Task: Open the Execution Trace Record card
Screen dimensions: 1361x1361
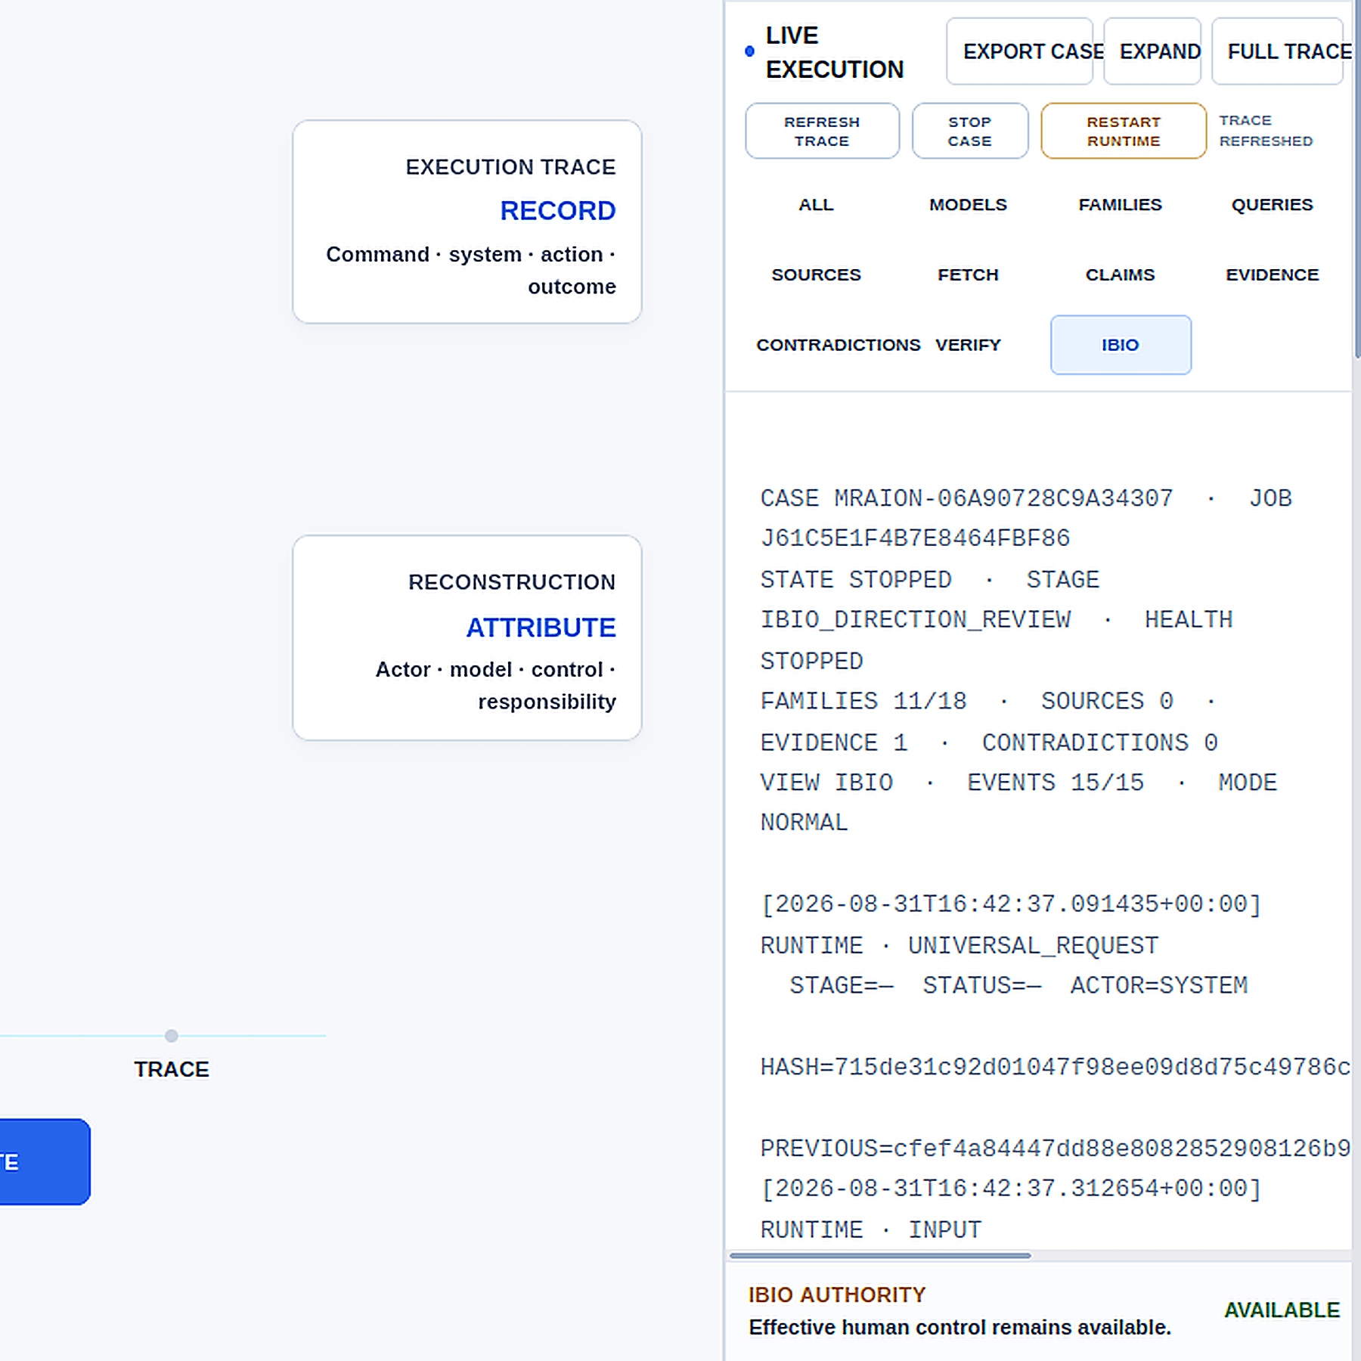Action: coord(467,222)
